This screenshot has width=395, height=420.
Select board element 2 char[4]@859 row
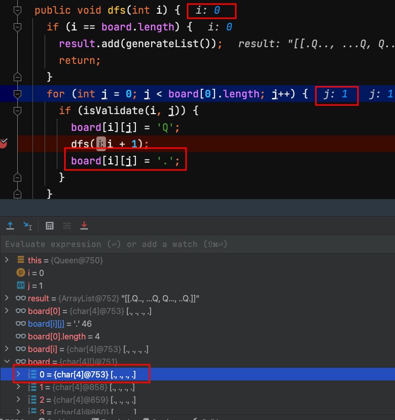pos(86,400)
